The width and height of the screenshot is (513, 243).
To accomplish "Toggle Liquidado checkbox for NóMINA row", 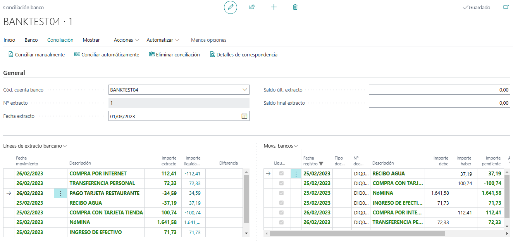I will [x=281, y=193].
